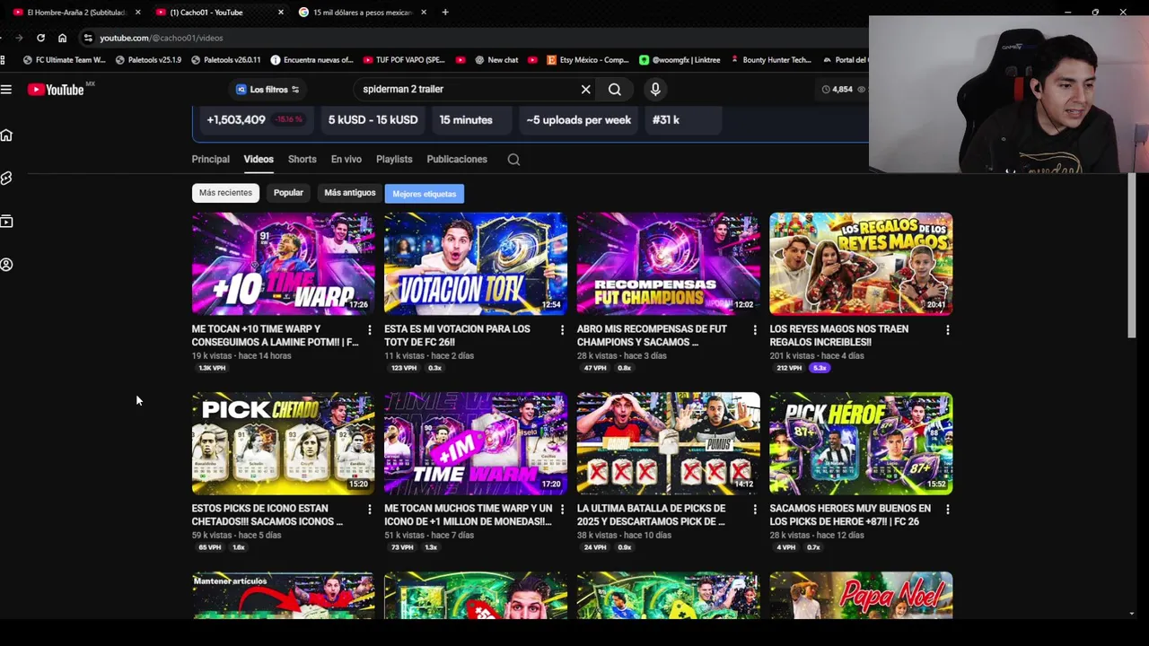Open the PICK CHETADO video thumbnail
This screenshot has height=646, width=1149.
click(x=283, y=443)
